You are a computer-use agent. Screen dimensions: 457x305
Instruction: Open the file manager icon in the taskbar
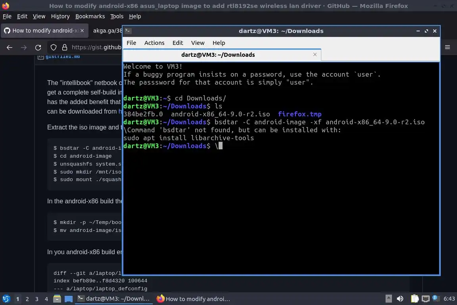(x=57, y=299)
